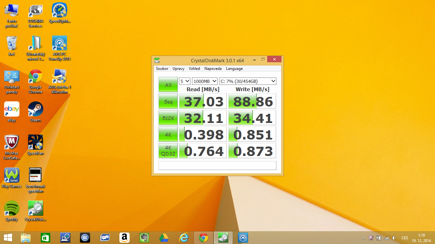Click the Internet Explorer taskbar icon
The image size is (435, 244).
pos(184,238)
